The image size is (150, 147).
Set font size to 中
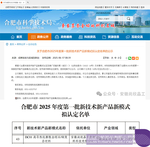tap(115, 58)
